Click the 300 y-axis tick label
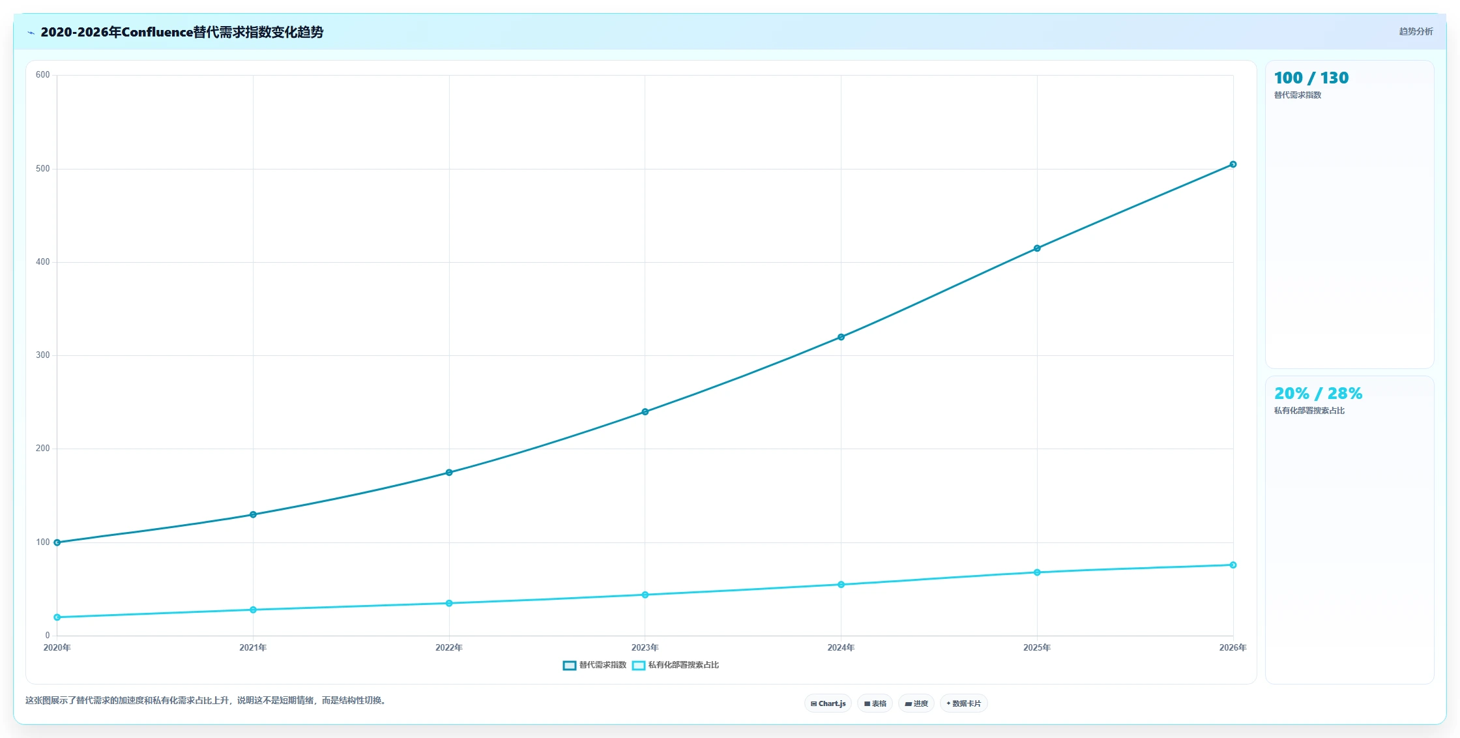The image size is (1460, 738). [x=43, y=355]
